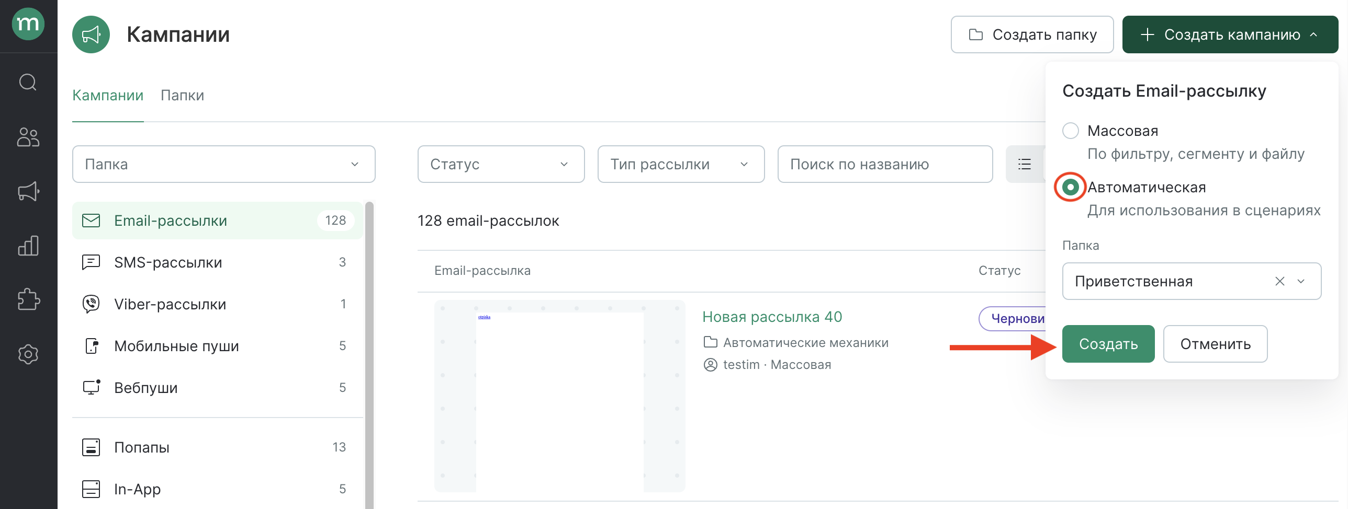Screen dimensions: 1348x509
Task: Select Вебпуши in the channel list
Action: pos(218,388)
